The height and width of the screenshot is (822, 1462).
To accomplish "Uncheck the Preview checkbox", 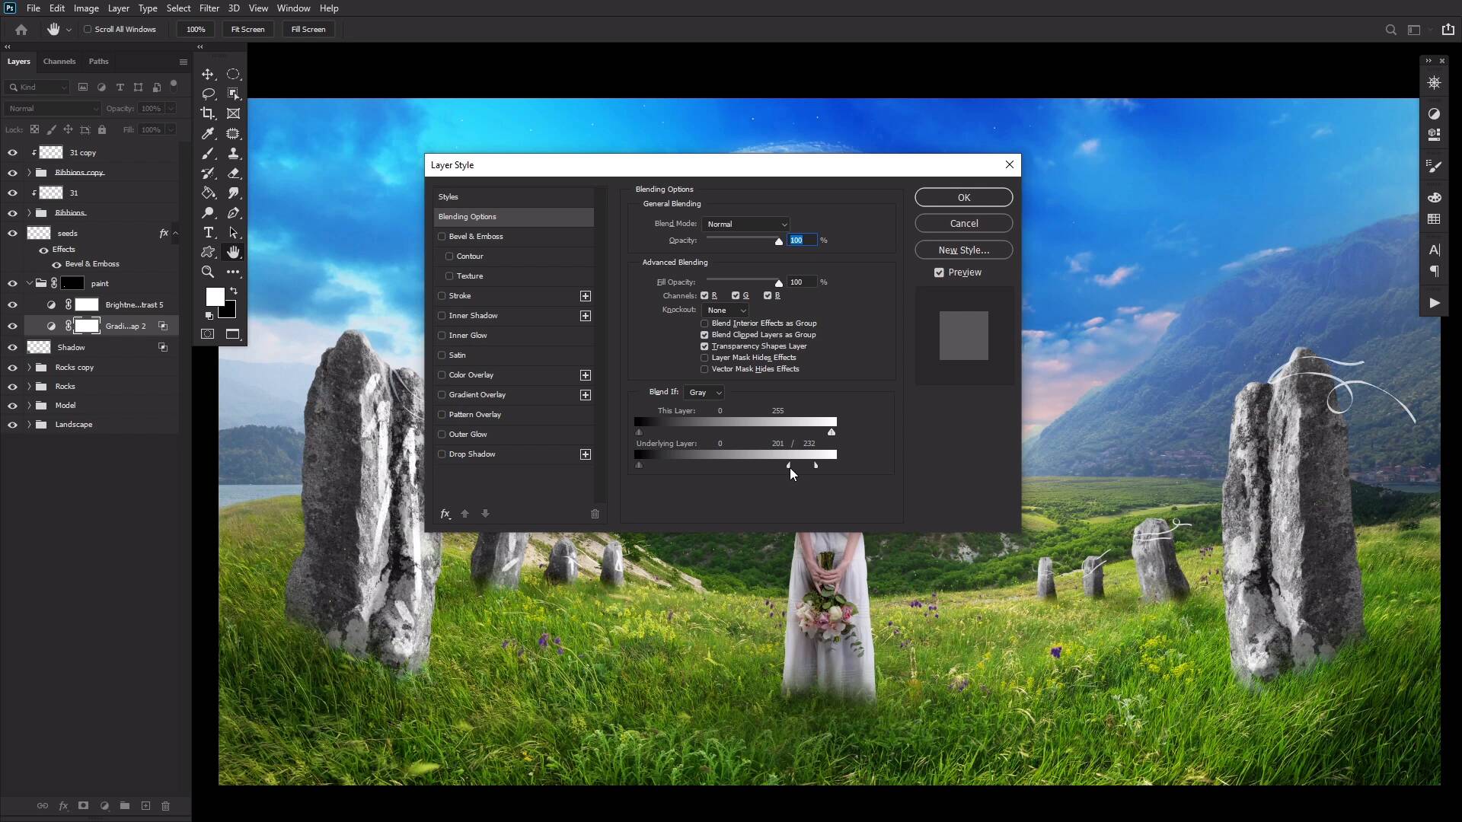I will click(x=939, y=272).
